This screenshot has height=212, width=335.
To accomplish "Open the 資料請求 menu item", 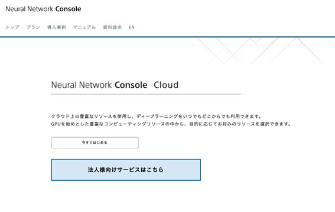I will click(x=112, y=27).
